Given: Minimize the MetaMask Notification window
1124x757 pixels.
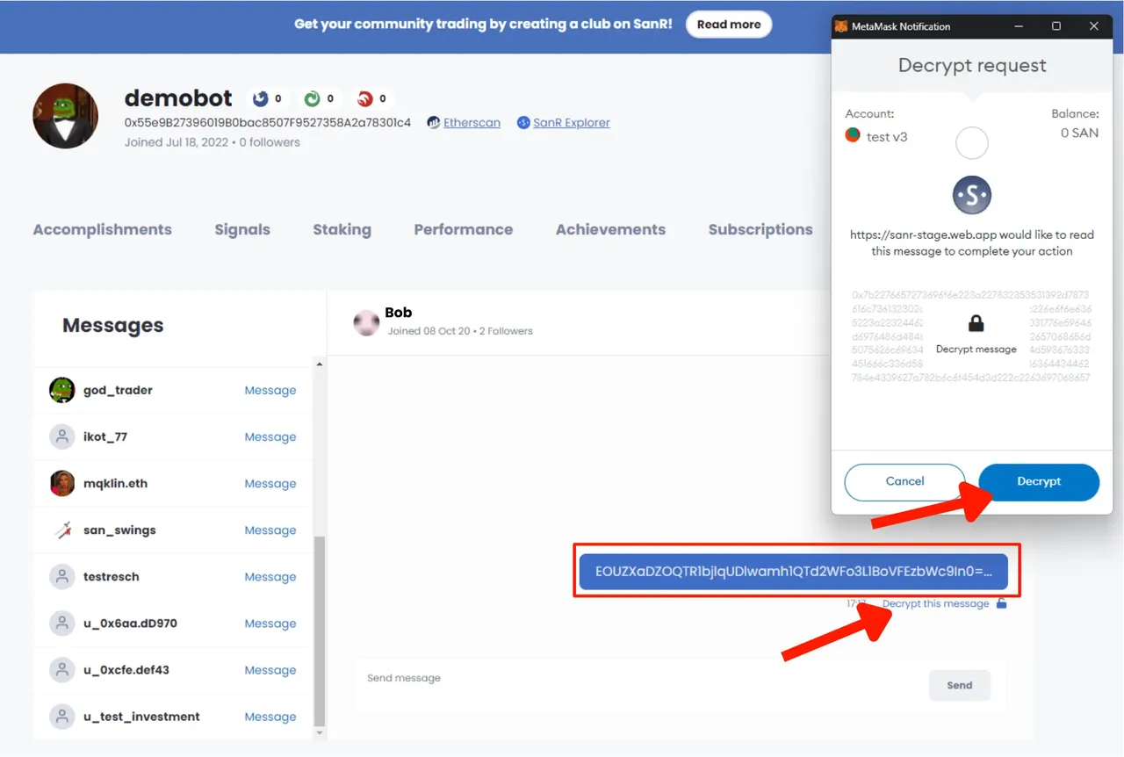Looking at the screenshot, I should click(1019, 26).
